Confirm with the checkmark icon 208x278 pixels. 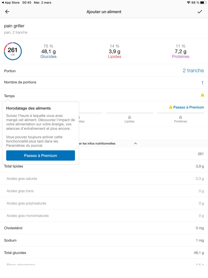pyautogui.click(x=200, y=12)
